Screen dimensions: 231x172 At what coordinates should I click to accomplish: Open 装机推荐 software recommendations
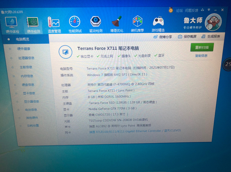pos(137,24)
